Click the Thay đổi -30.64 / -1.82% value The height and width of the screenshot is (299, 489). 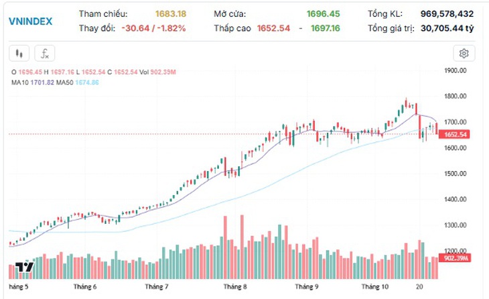coord(154,28)
